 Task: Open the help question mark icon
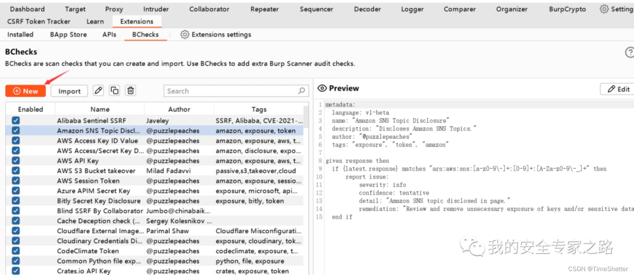click(629, 52)
